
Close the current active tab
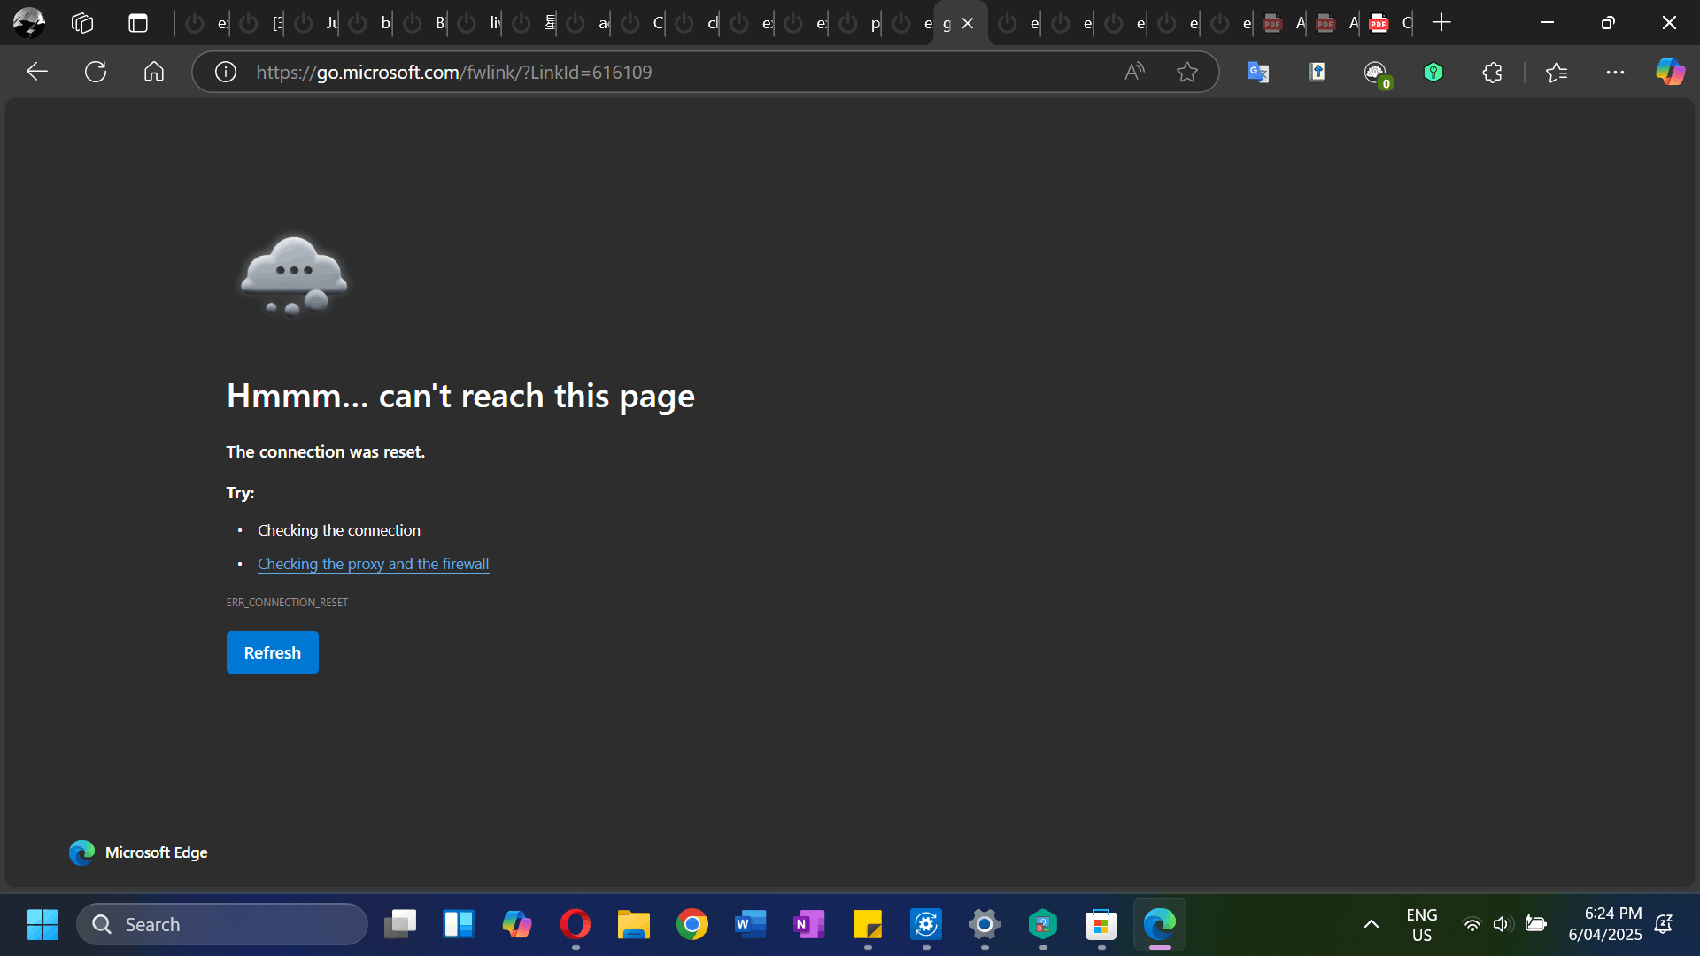click(x=968, y=23)
